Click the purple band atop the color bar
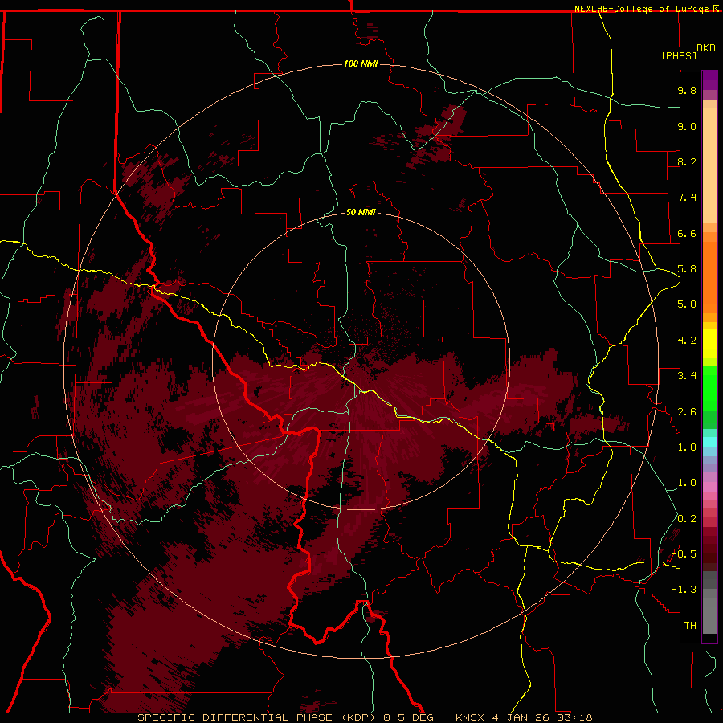The image size is (723, 723). (x=709, y=80)
